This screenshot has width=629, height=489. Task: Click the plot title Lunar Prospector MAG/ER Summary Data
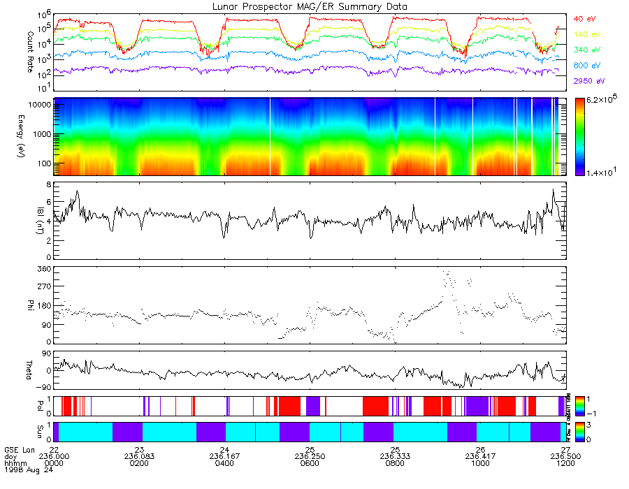310,7
